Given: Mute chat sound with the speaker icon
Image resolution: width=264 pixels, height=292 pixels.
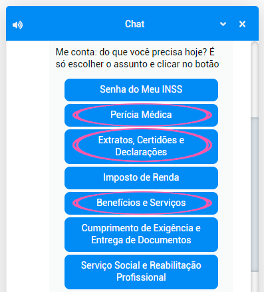Looking at the screenshot, I should pos(17,25).
